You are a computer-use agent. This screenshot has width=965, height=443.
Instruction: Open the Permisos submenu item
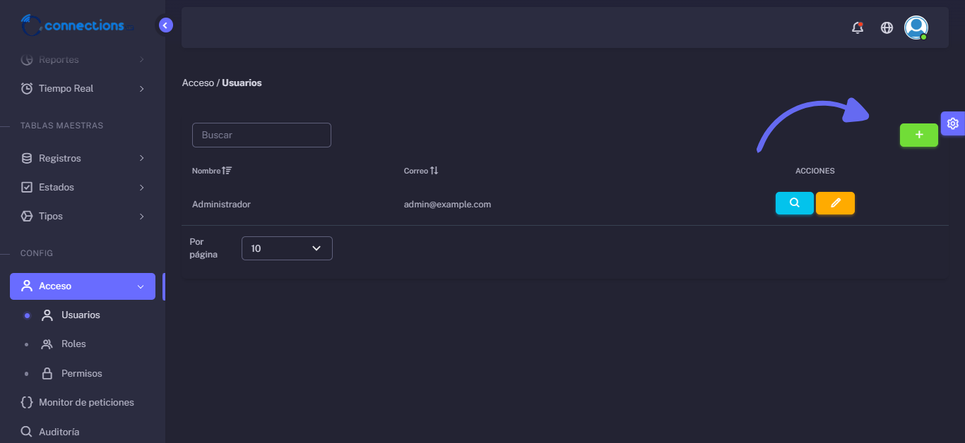pyautogui.click(x=83, y=373)
